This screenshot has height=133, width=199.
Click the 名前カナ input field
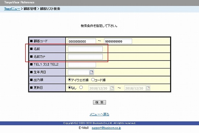pos(85,57)
